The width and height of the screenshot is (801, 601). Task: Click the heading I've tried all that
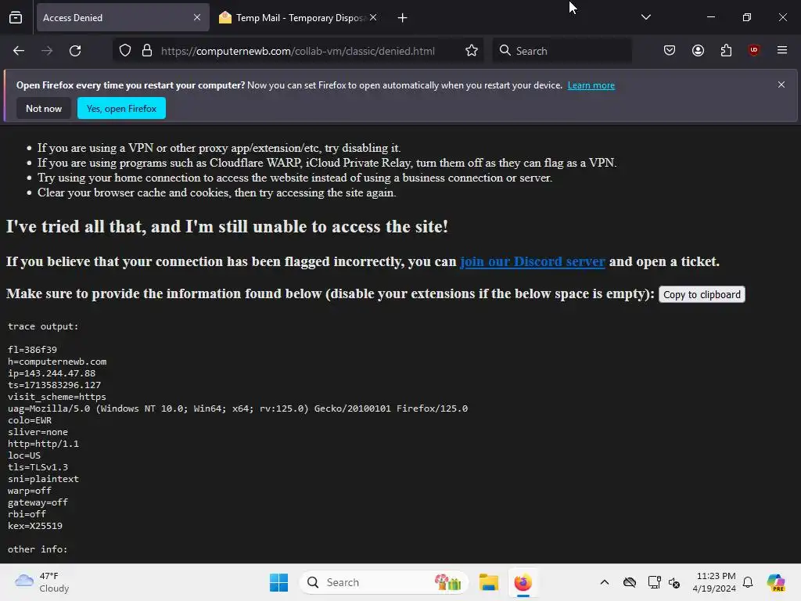227,226
